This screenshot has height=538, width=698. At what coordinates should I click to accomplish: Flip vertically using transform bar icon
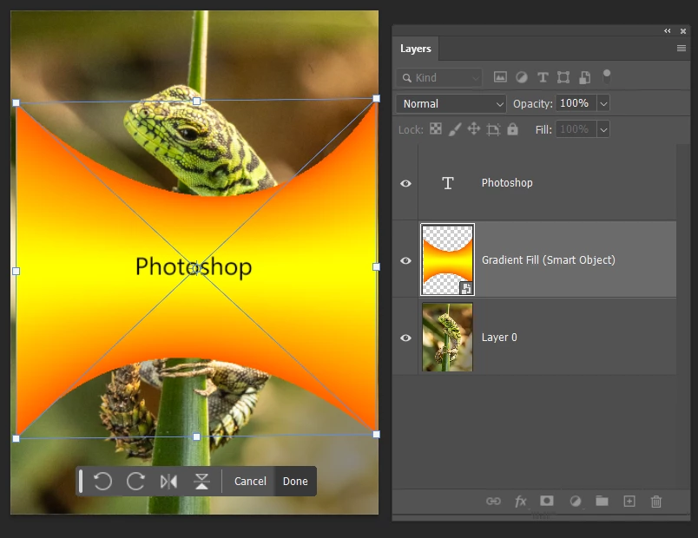201,481
